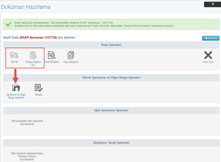Click the Onayla checklist icon
The image size is (221, 162).
(39, 88)
